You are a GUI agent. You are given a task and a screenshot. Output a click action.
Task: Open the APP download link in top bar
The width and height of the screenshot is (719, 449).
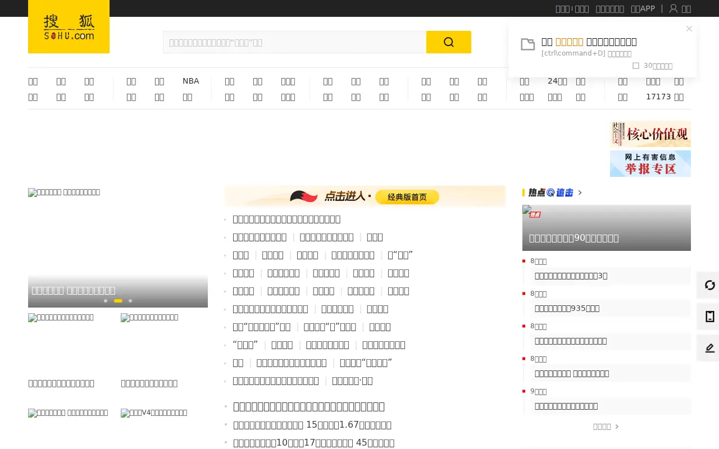tap(643, 8)
